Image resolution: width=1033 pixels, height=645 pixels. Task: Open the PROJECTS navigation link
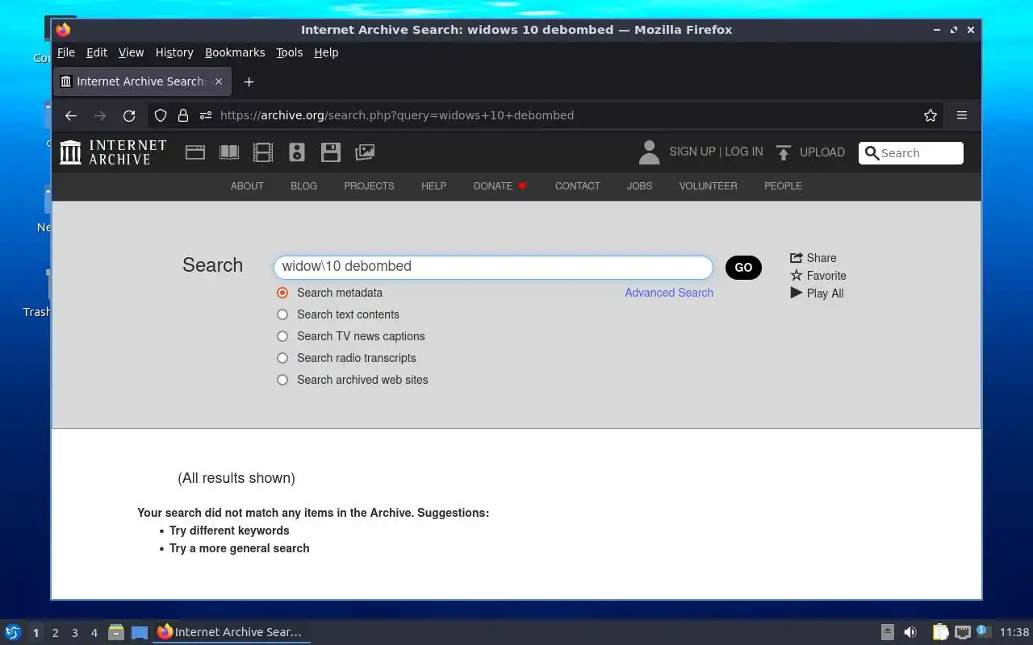(369, 186)
